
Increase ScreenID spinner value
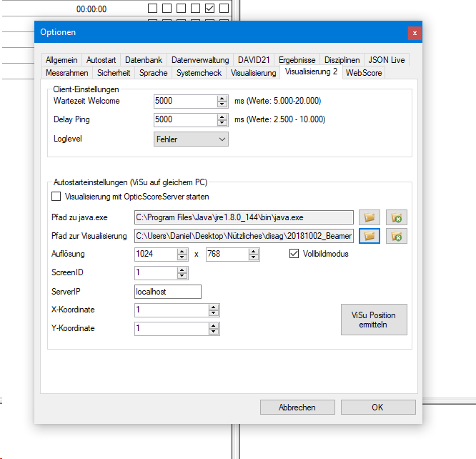point(182,270)
